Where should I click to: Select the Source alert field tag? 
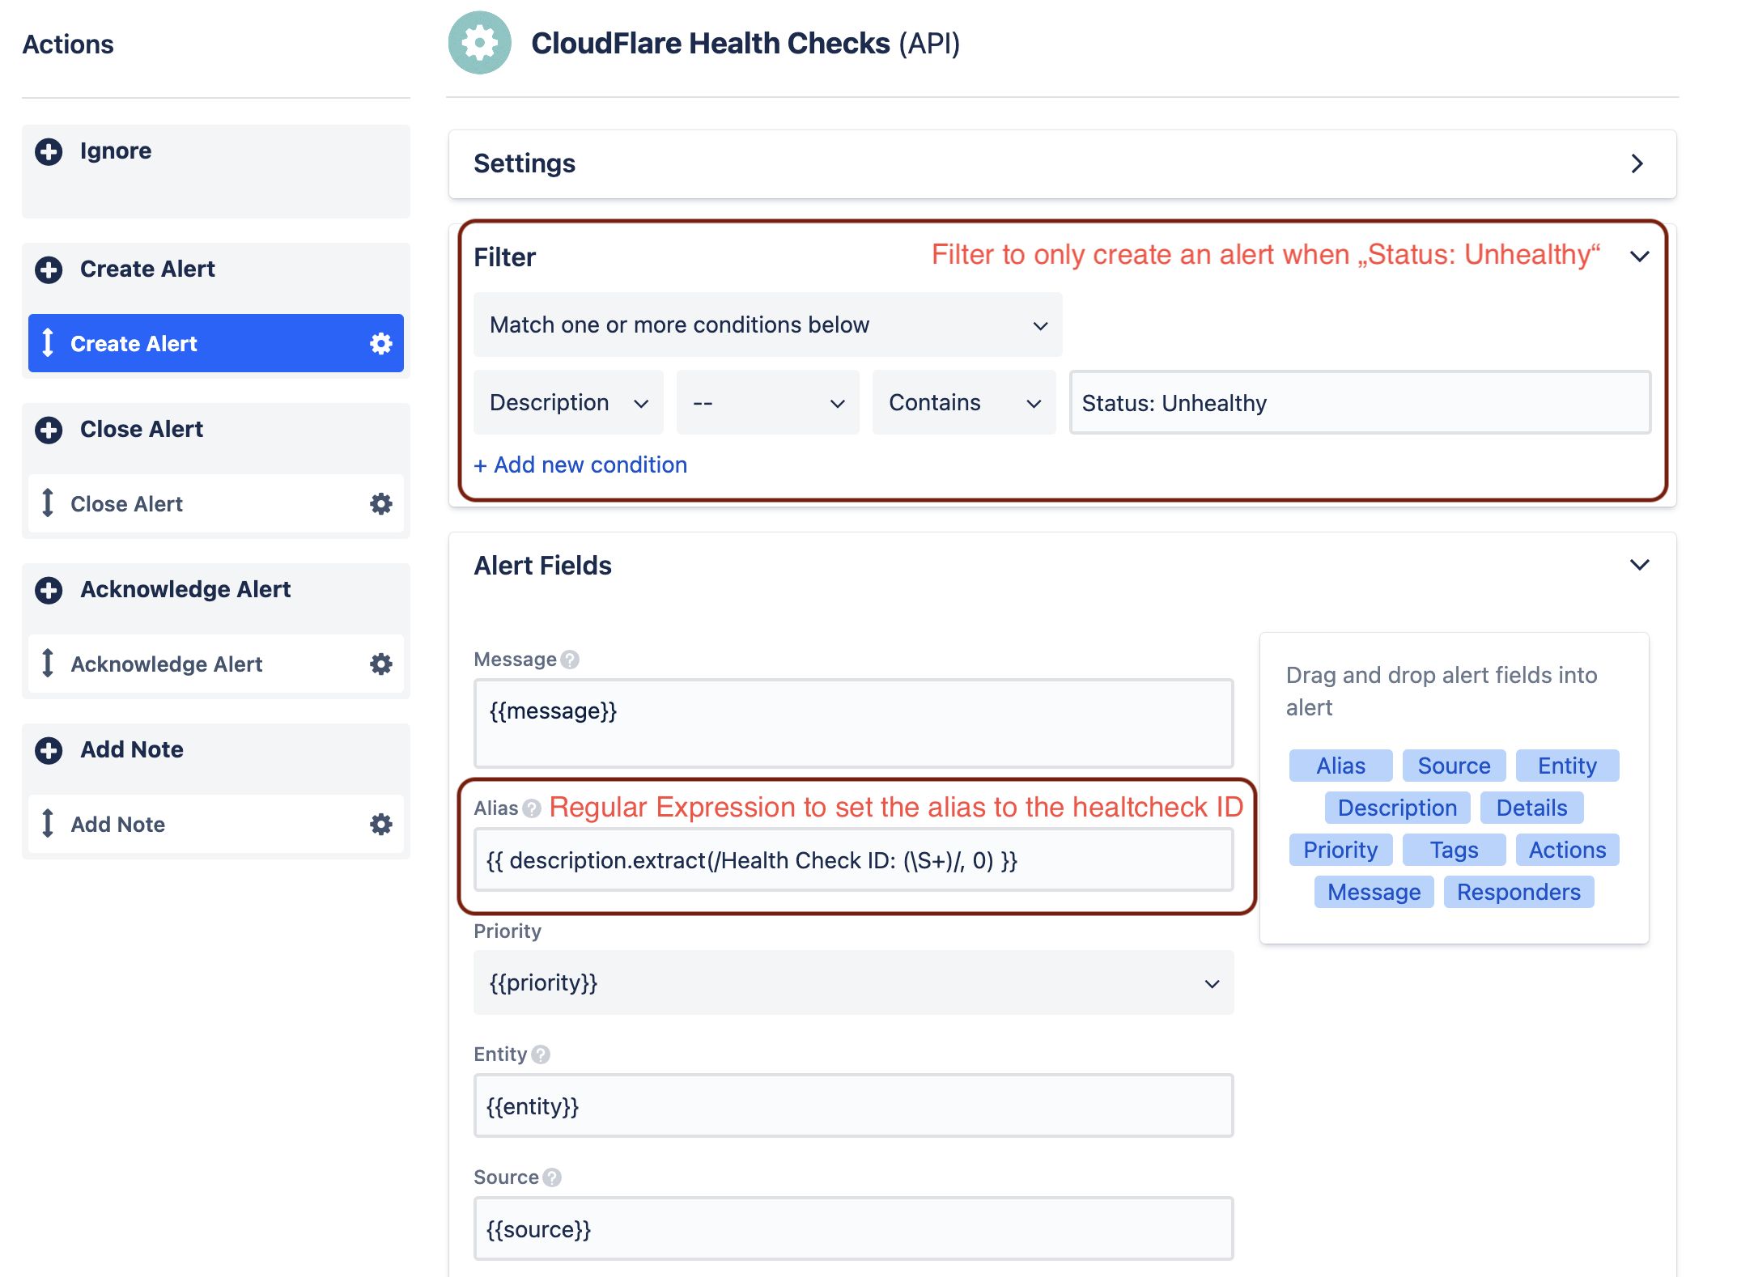(1454, 766)
